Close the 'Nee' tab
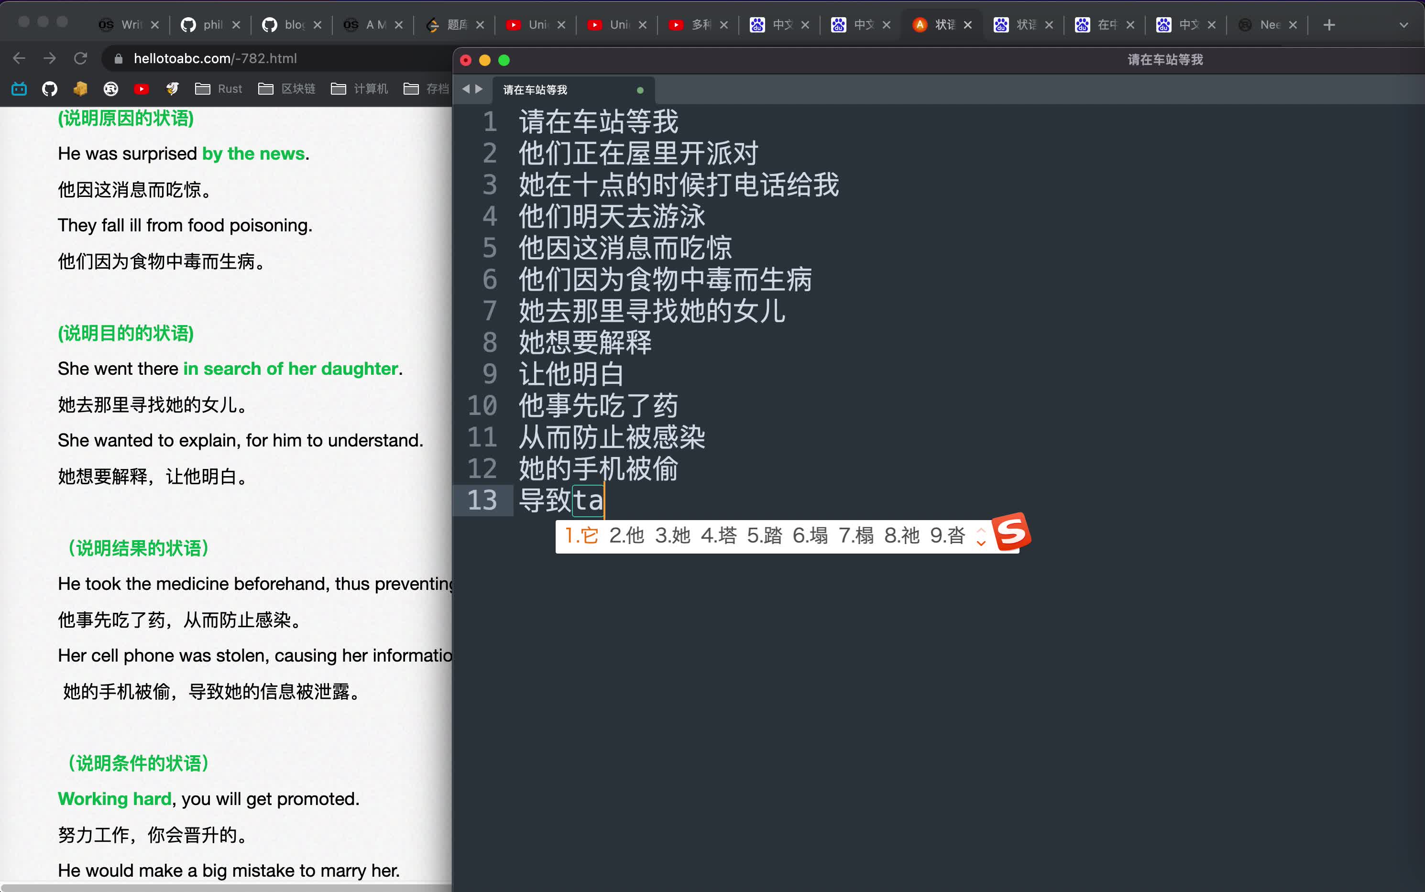1425x892 pixels. click(x=1293, y=25)
